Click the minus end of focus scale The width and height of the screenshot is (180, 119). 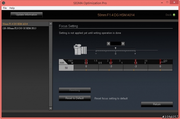tap(96, 54)
